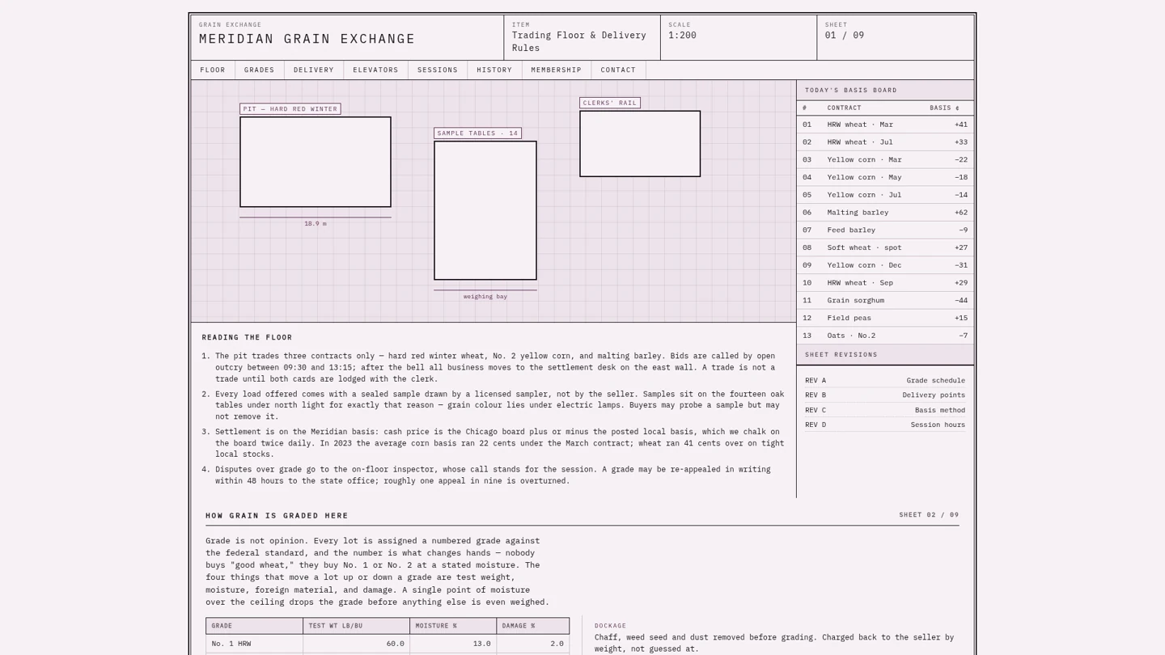Click the Yellow corn · Jul row
The width and height of the screenshot is (1165, 655).
tap(885, 195)
